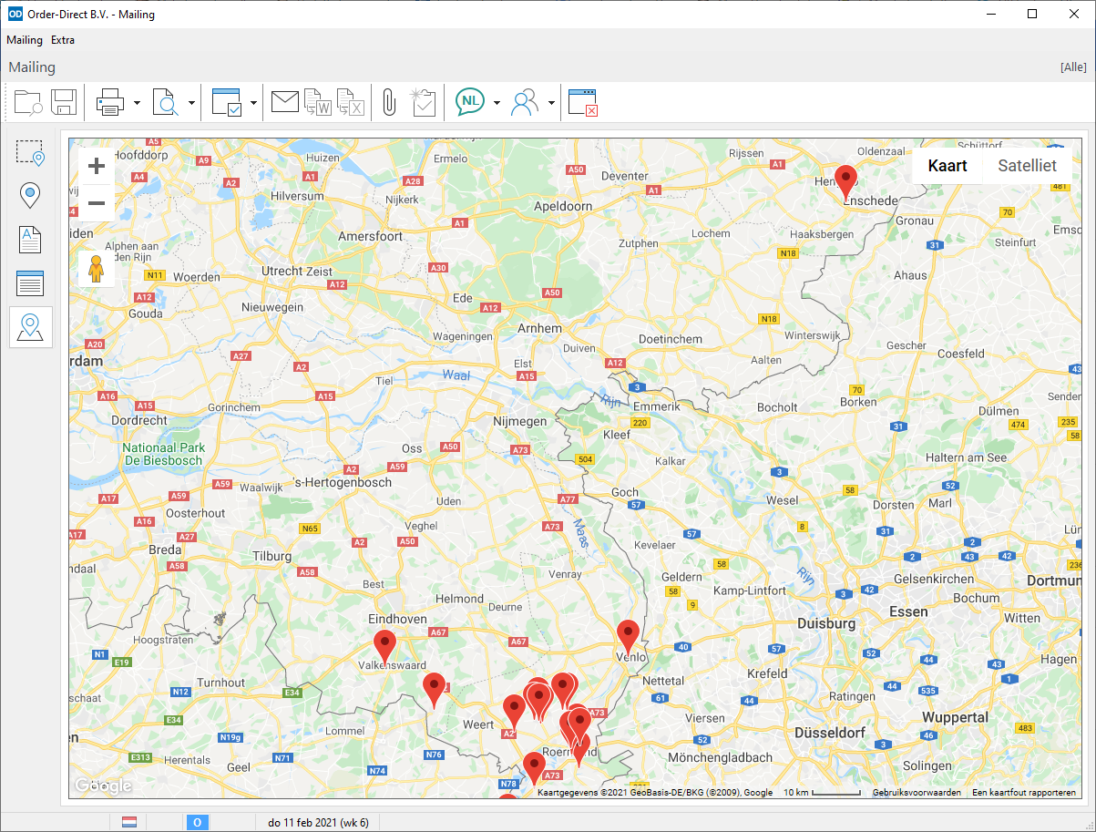Click the window with checkmark toolbar icon
This screenshot has height=832, width=1096.
[x=226, y=102]
